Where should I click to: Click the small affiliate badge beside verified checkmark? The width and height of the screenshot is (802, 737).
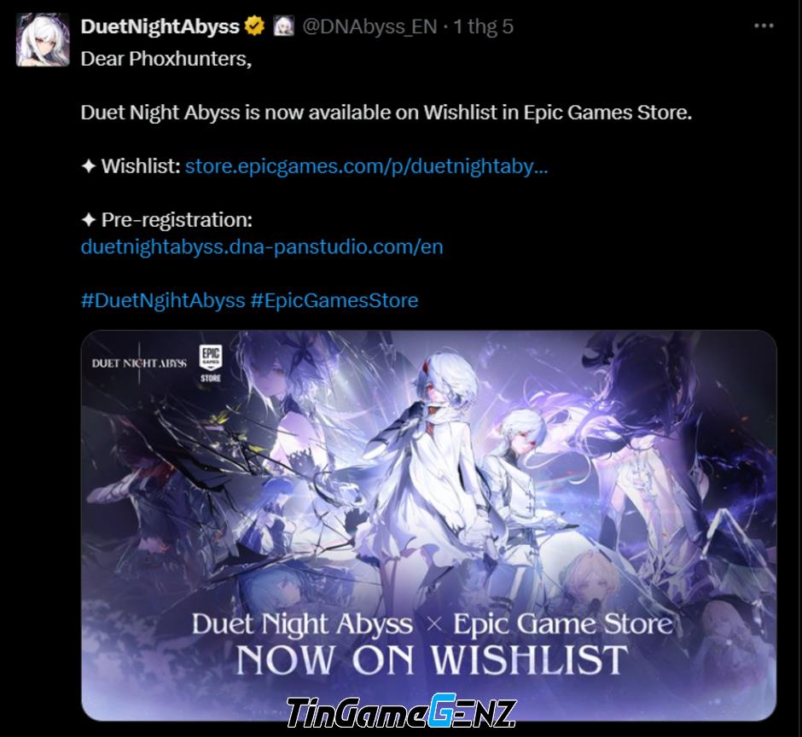[283, 26]
